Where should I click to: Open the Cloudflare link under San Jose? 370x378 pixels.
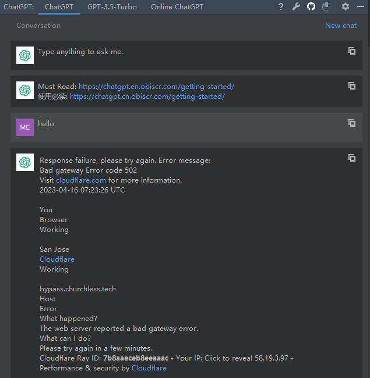pyautogui.click(x=57, y=259)
